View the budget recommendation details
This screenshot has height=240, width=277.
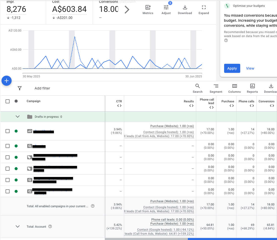click(250, 68)
